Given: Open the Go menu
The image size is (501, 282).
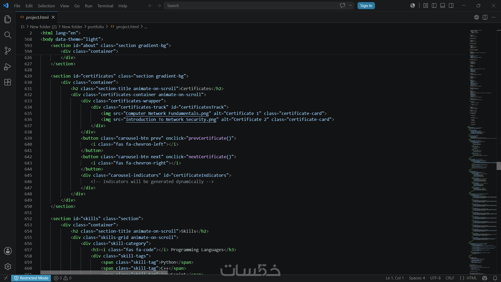Looking at the screenshot, I should (77, 6).
